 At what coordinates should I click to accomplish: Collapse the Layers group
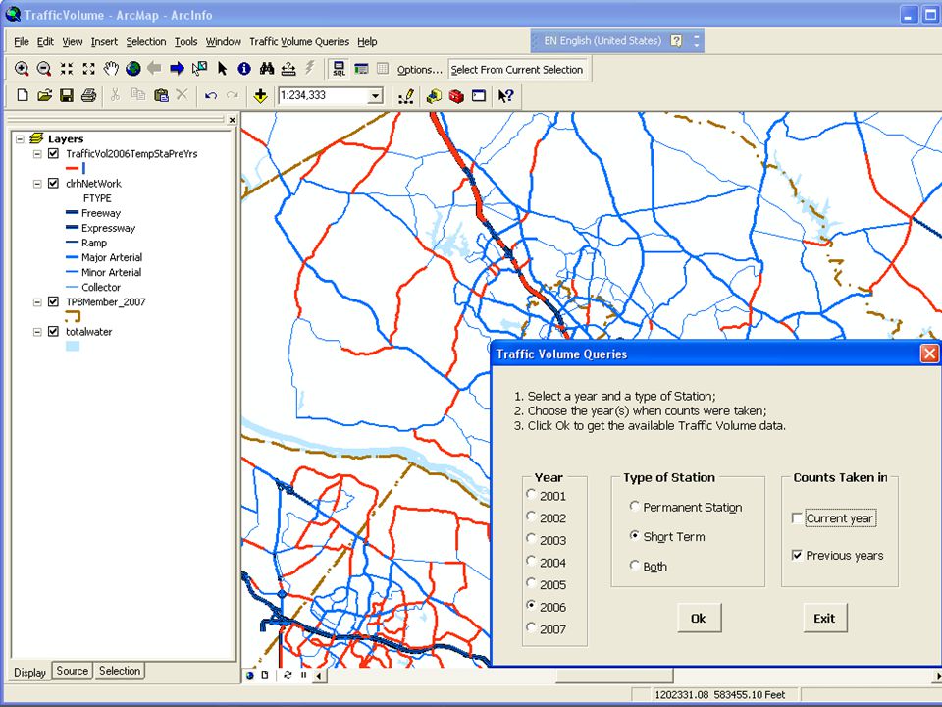(x=20, y=138)
